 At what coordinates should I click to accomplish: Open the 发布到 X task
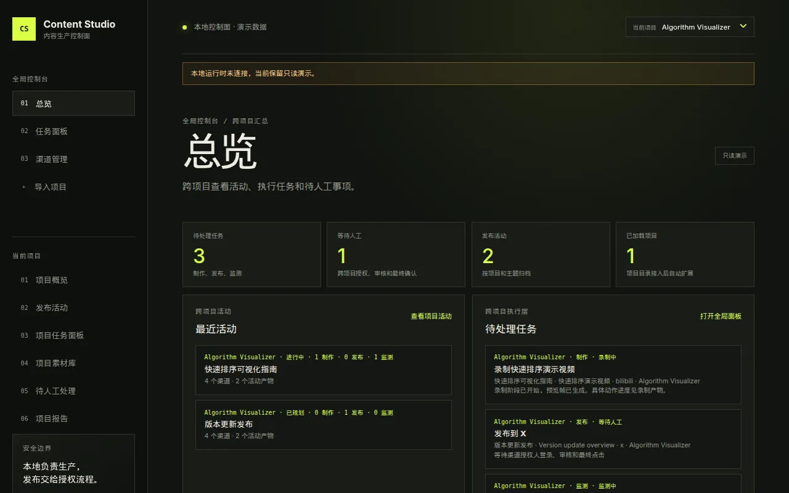(613, 439)
